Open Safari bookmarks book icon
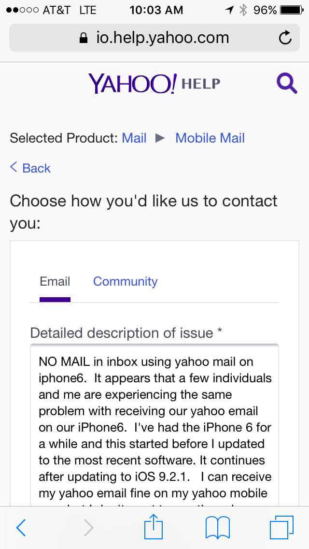The width and height of the screenshot is (309, 549). click(218, 528)
